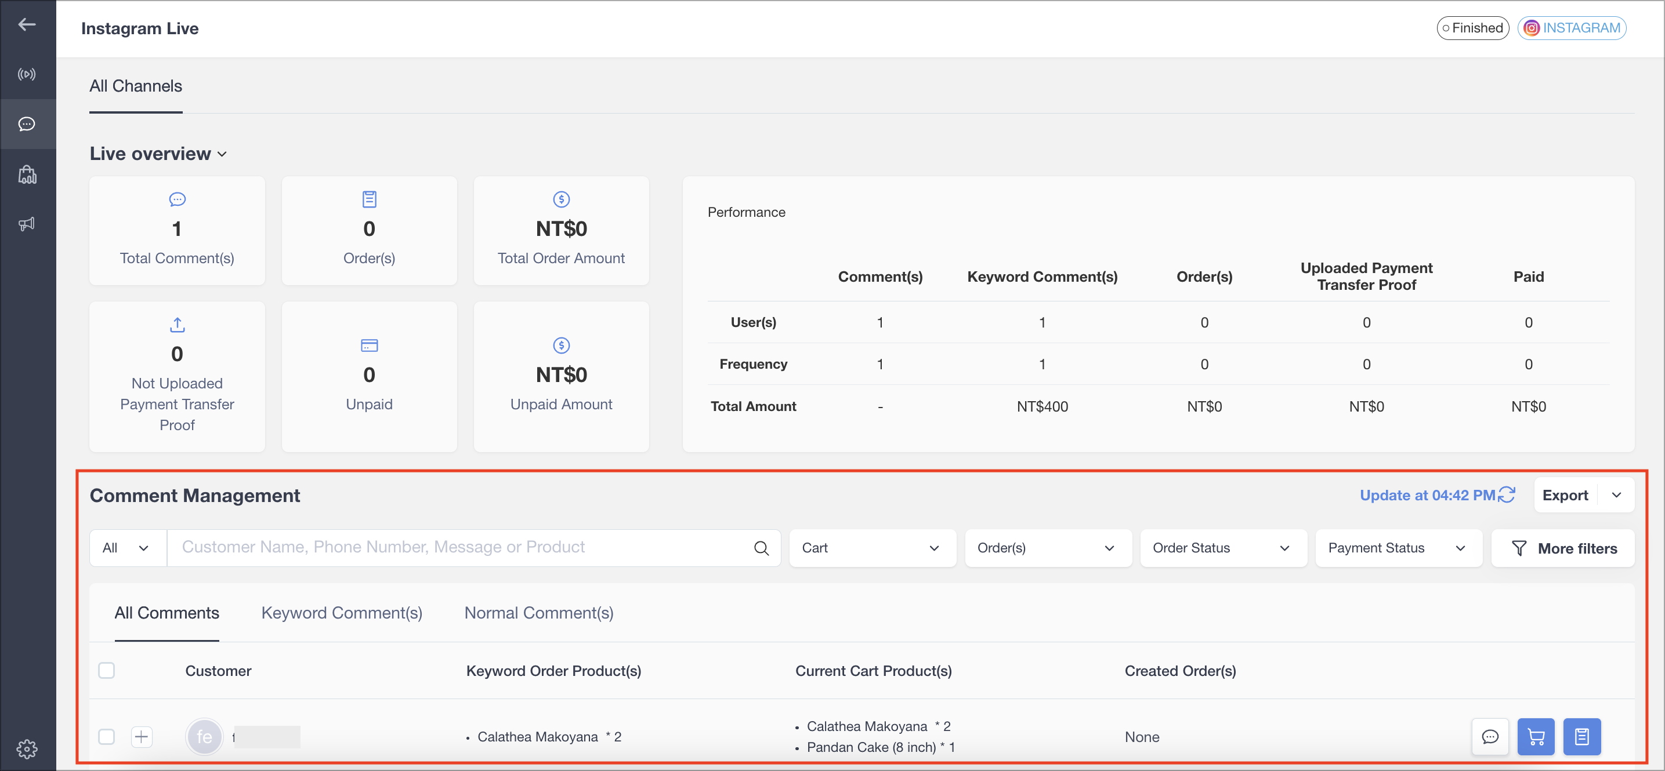Click the Unpaid credit card icon

tap(369, 346)
